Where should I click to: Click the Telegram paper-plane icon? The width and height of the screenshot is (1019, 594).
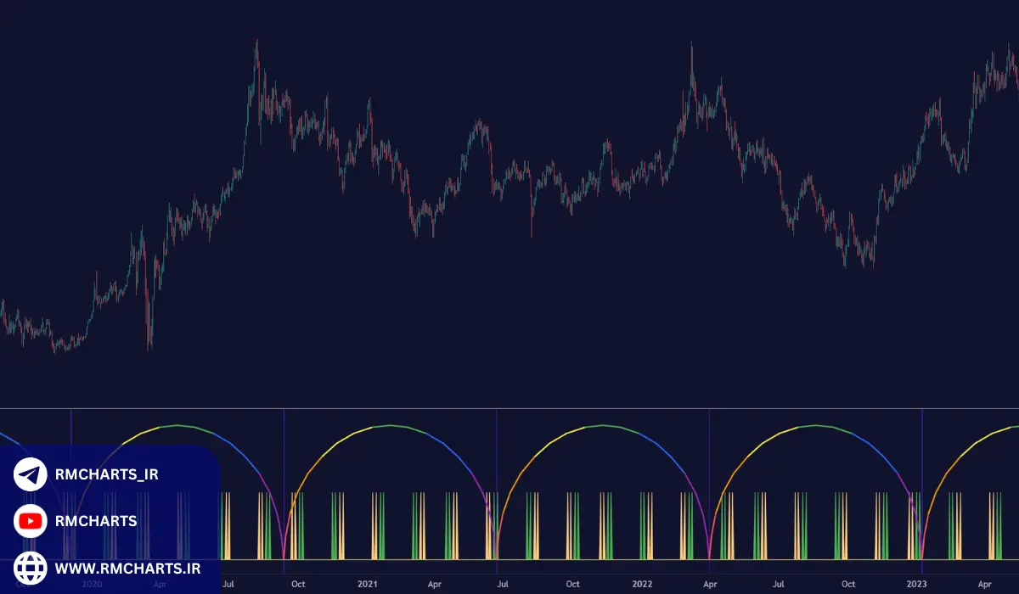coord(31,475)
